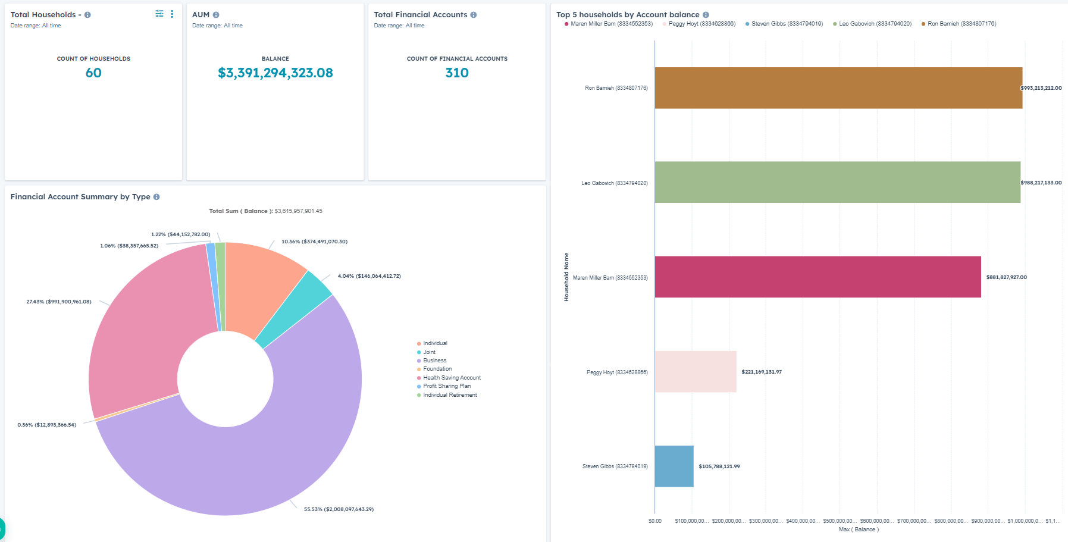The width and height of the screenshot is (1068, 542).
Task: Open date range on Total Households card
Action: pos(35,26)
